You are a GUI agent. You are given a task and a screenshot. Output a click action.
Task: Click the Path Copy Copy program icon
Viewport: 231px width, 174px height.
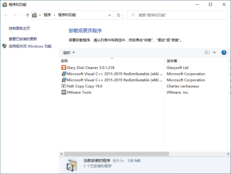click(64, 86)
